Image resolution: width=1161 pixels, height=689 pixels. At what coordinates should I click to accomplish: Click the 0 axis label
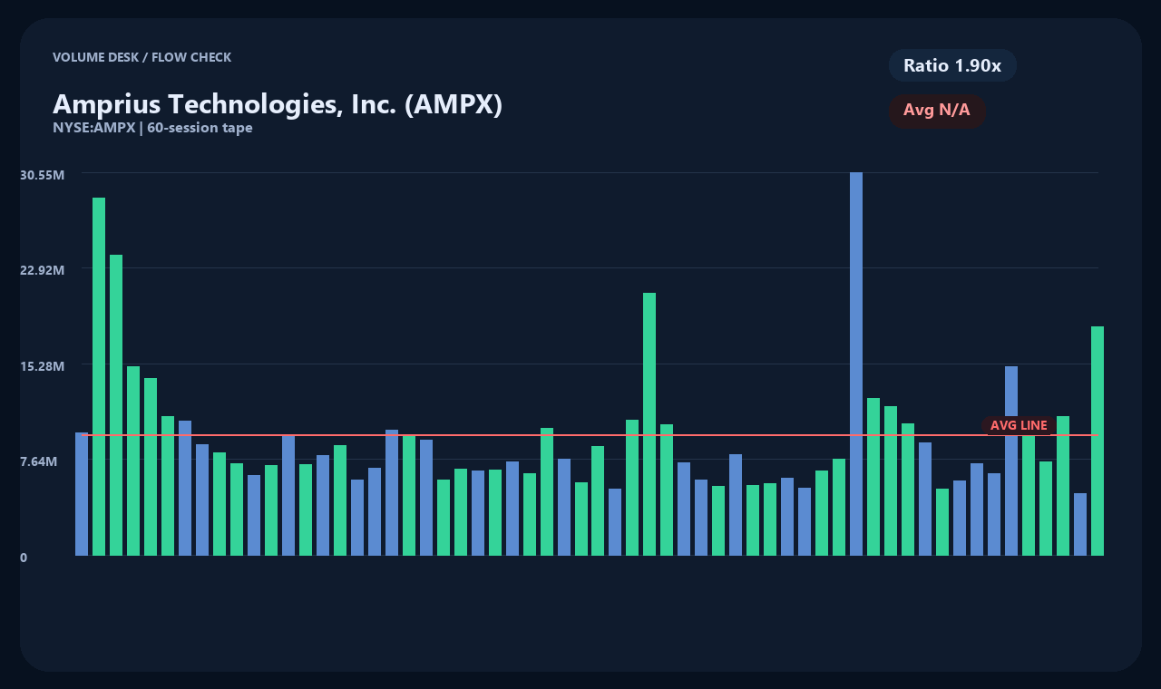24,558
